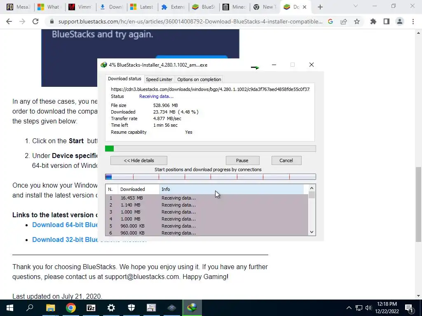
Task: Toggle the Chrome side panel
Action: [387, 21]
